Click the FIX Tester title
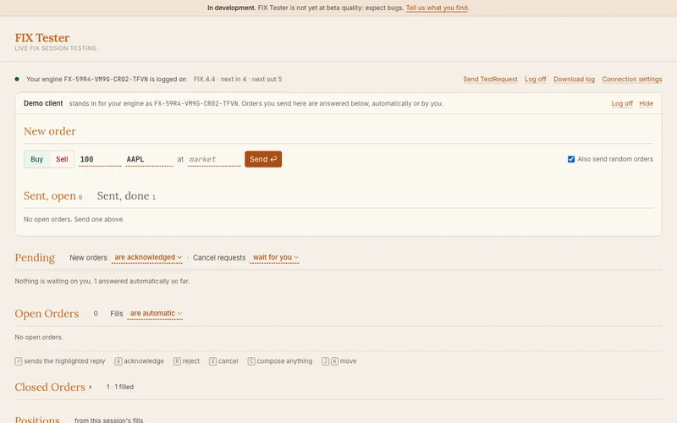Image resolution: width=677 pixels, height=423 pixels. click(x=42, y=38)
